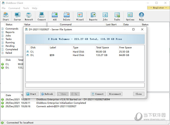Click the Disconnect button
170x125 pixels.
pos(115,94)
